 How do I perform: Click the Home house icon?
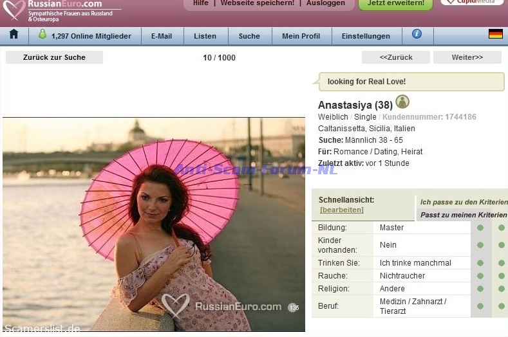click(x=14, y=35)
